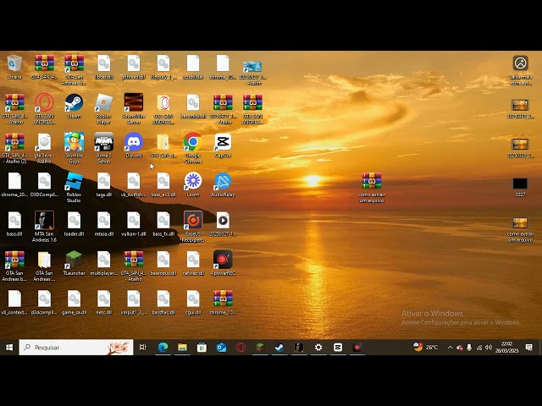Open Microsoft Edge from the taskbar
Image resolution: width=542 pixels, height=406 pixels.
click(163, 348)
